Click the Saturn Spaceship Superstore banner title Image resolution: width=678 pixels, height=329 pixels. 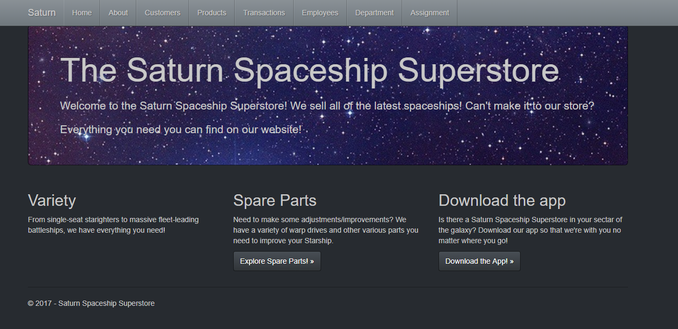tap(310, 70)
